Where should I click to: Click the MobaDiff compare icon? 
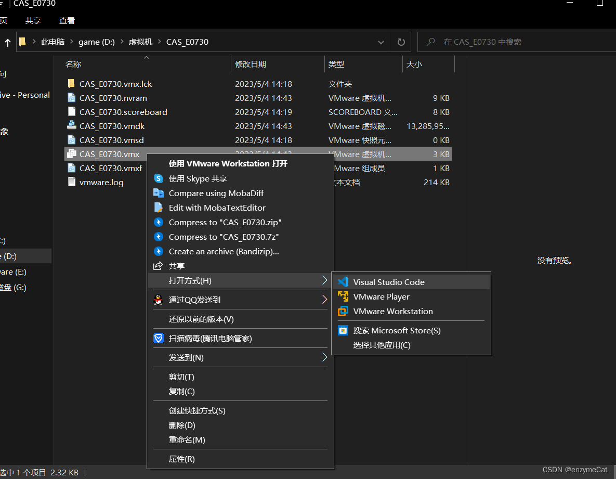coord(159,193)
